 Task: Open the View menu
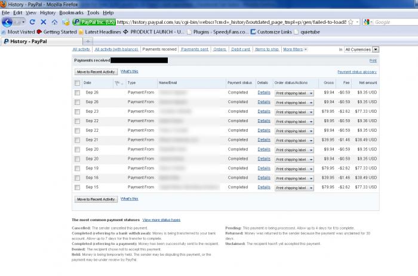click(31, 13)
